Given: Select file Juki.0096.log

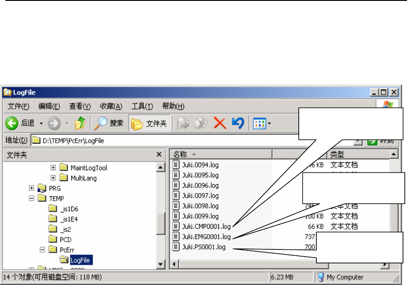Looking at the screenshot, I should coord(200,185).
